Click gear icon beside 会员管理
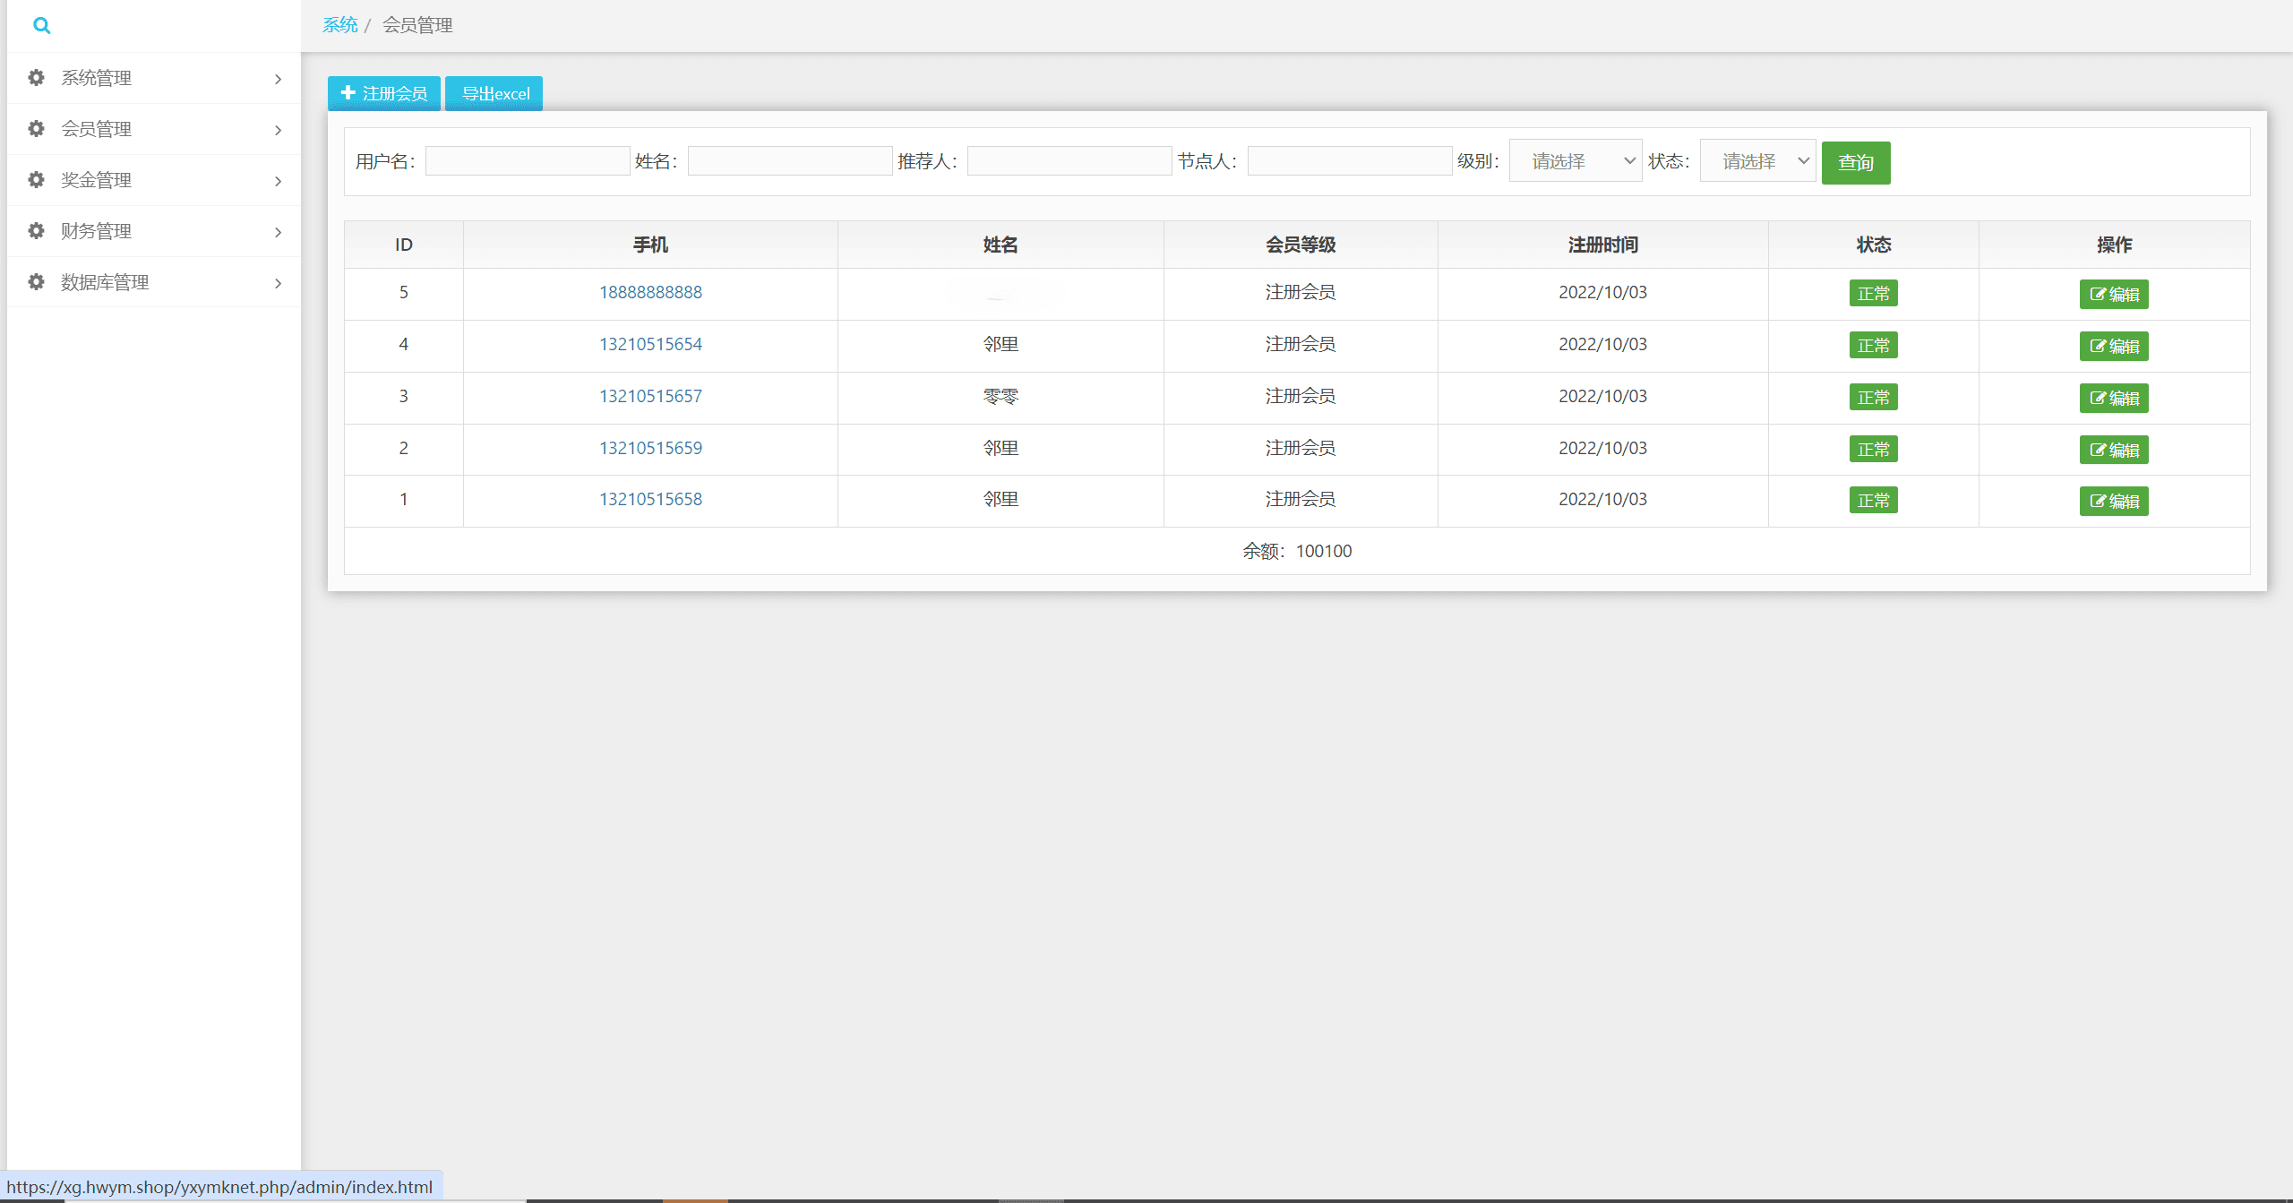This screenshot has width=2293, height=1203. pyautogui.click(x=36, y=129)
